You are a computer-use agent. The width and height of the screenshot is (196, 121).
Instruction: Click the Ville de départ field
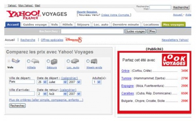click(x=22, y=82)
